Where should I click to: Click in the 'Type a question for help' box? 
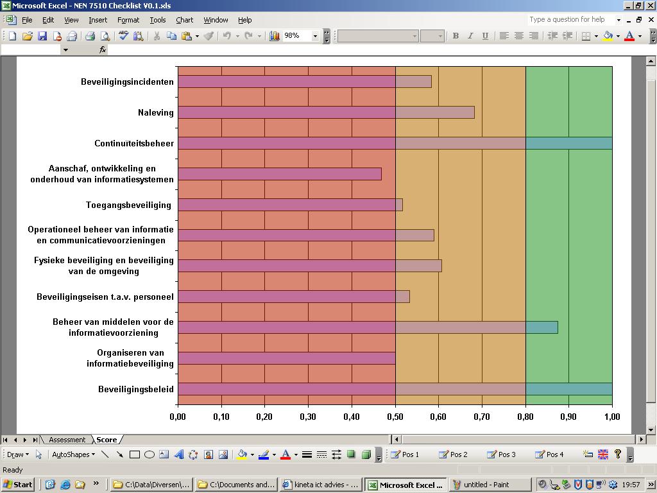(x=570, y=19)
